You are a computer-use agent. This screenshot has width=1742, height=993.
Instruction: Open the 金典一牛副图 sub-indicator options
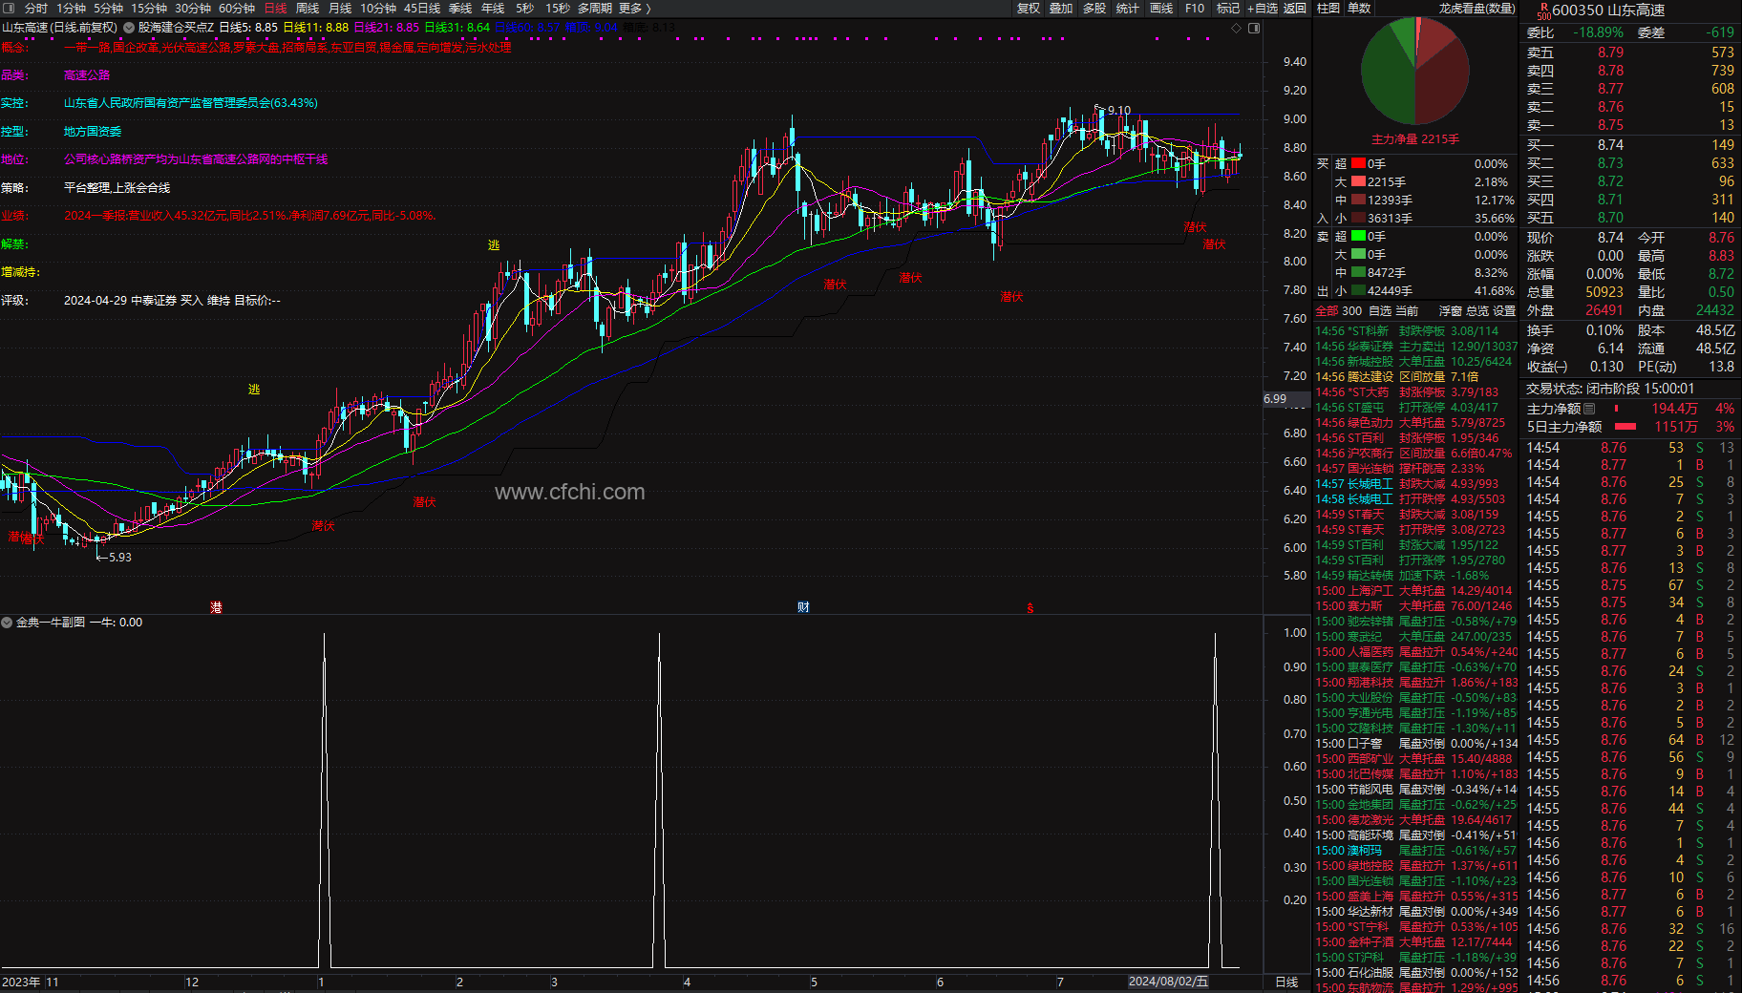(7, 623)
